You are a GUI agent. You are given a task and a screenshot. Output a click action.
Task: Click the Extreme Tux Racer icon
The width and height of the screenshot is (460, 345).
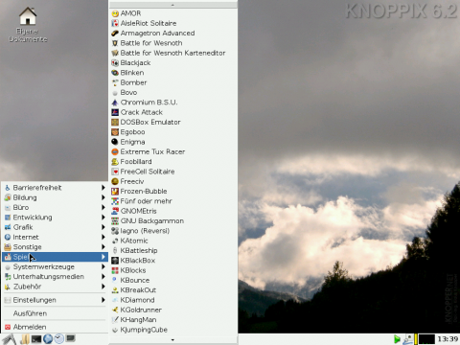point(115,152)
